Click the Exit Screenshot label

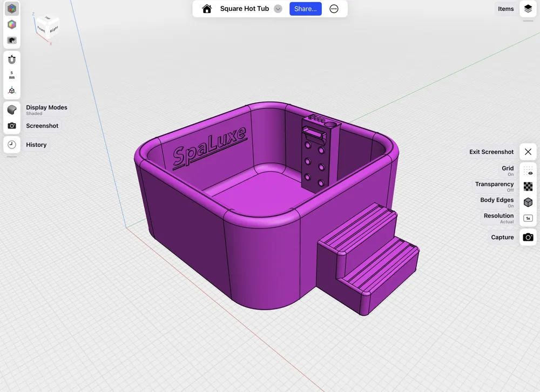coord(491,152)
